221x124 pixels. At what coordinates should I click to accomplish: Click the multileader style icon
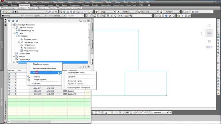coord(161,12)
